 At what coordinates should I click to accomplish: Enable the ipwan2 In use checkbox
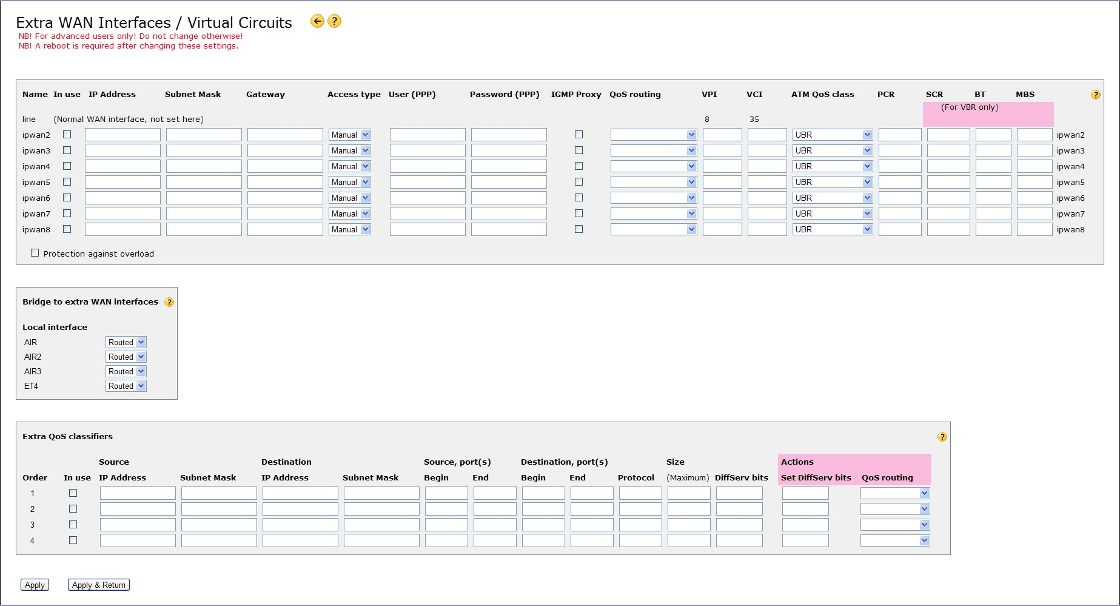point(67,135)
